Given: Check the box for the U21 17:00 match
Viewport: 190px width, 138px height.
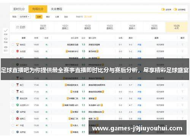Looking at the screenshot, I should coord(13,105).
